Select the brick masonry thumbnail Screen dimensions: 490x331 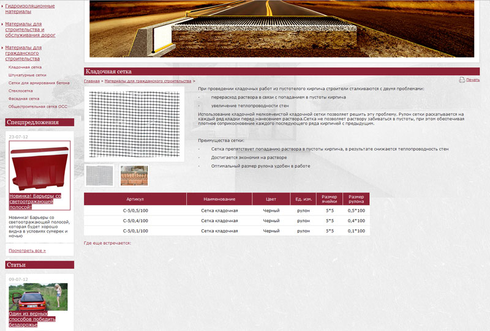click(134, 176)
